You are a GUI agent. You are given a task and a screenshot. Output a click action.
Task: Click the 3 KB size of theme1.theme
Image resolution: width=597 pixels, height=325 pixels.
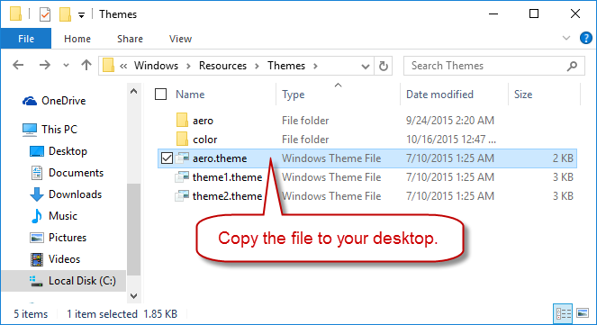pyautogui.click(x=563, y=177)
